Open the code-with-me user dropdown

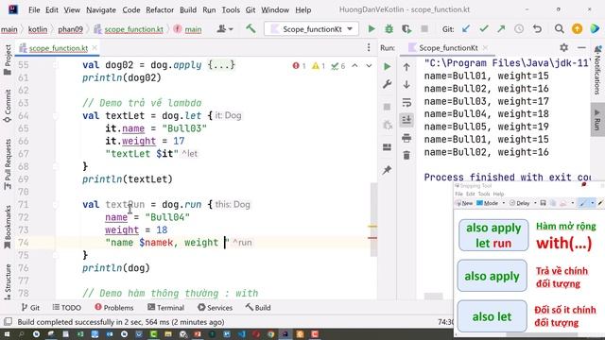pos(225,29)
